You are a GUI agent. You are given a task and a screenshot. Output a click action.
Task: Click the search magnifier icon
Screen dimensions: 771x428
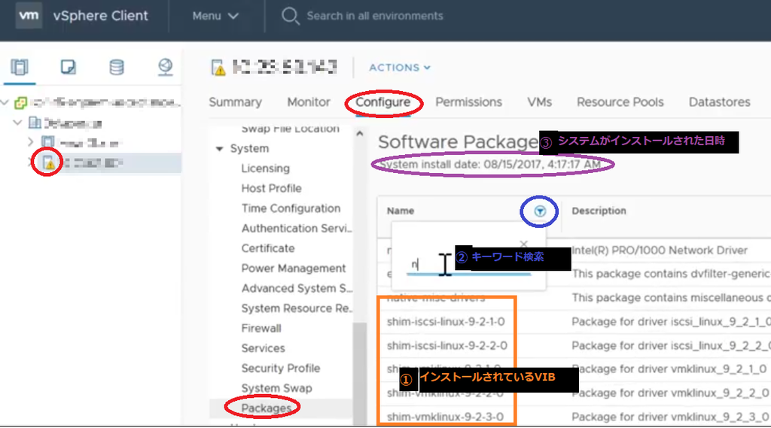[290, 16]
